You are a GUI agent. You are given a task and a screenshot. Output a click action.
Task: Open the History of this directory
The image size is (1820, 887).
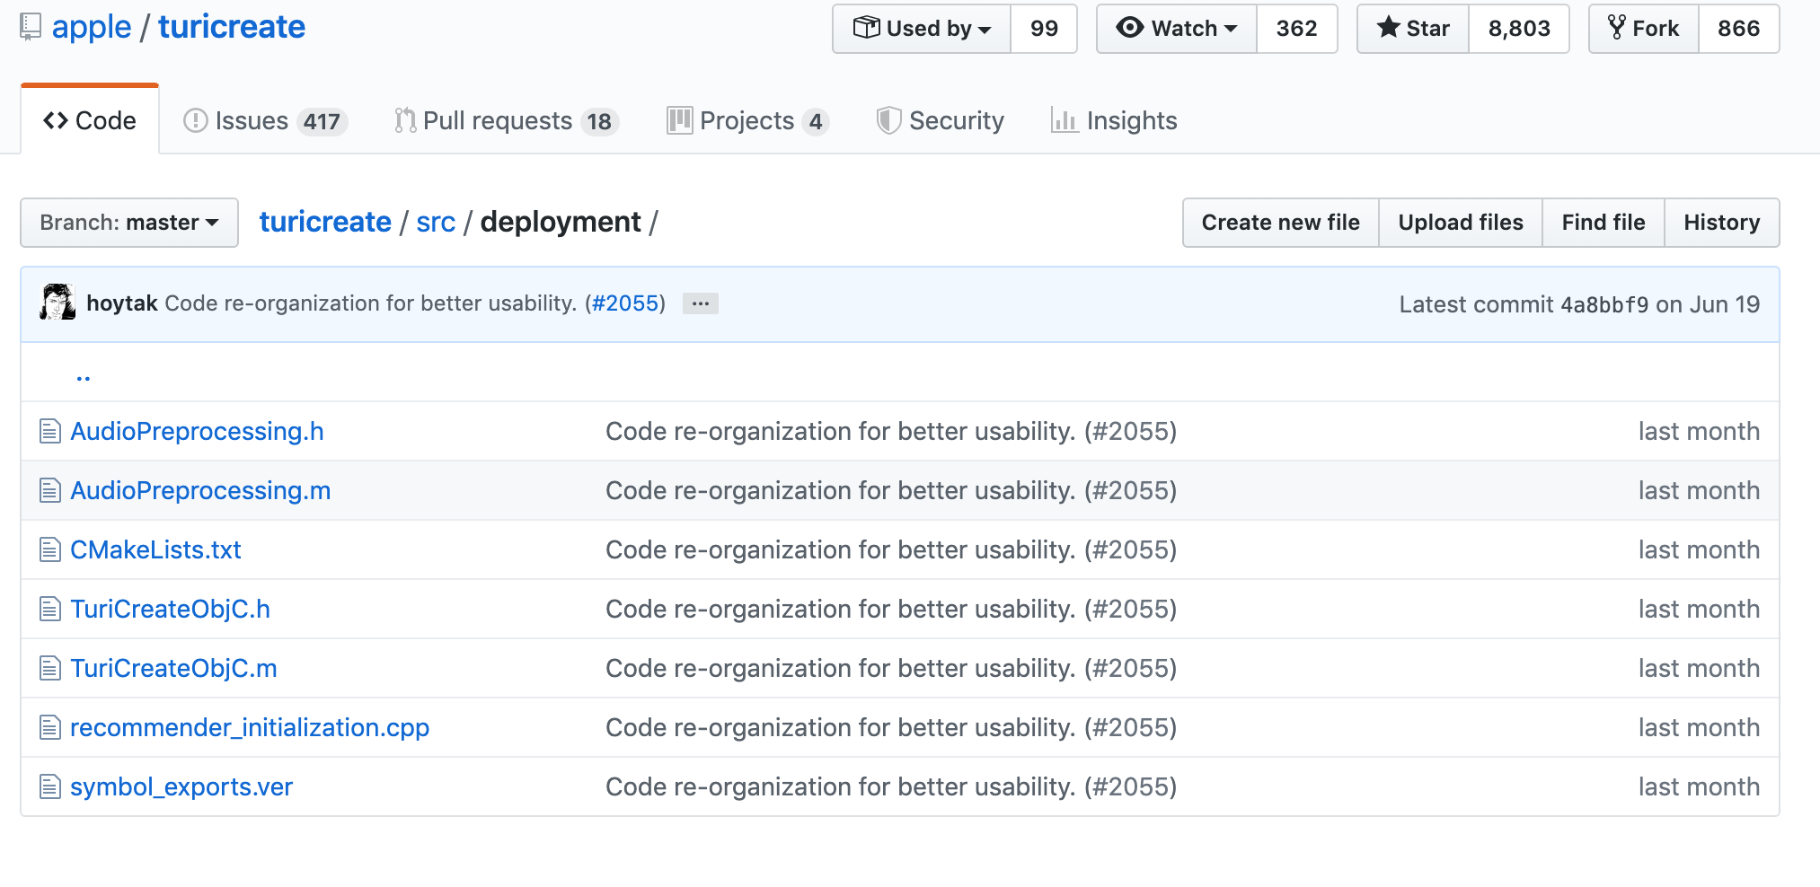(x=1722, y=222)
